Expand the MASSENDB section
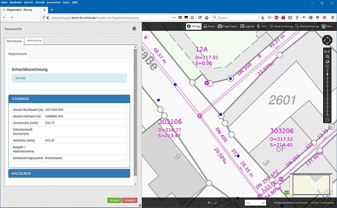This screenshot has width=337, height=208. [x=69, y=173]
